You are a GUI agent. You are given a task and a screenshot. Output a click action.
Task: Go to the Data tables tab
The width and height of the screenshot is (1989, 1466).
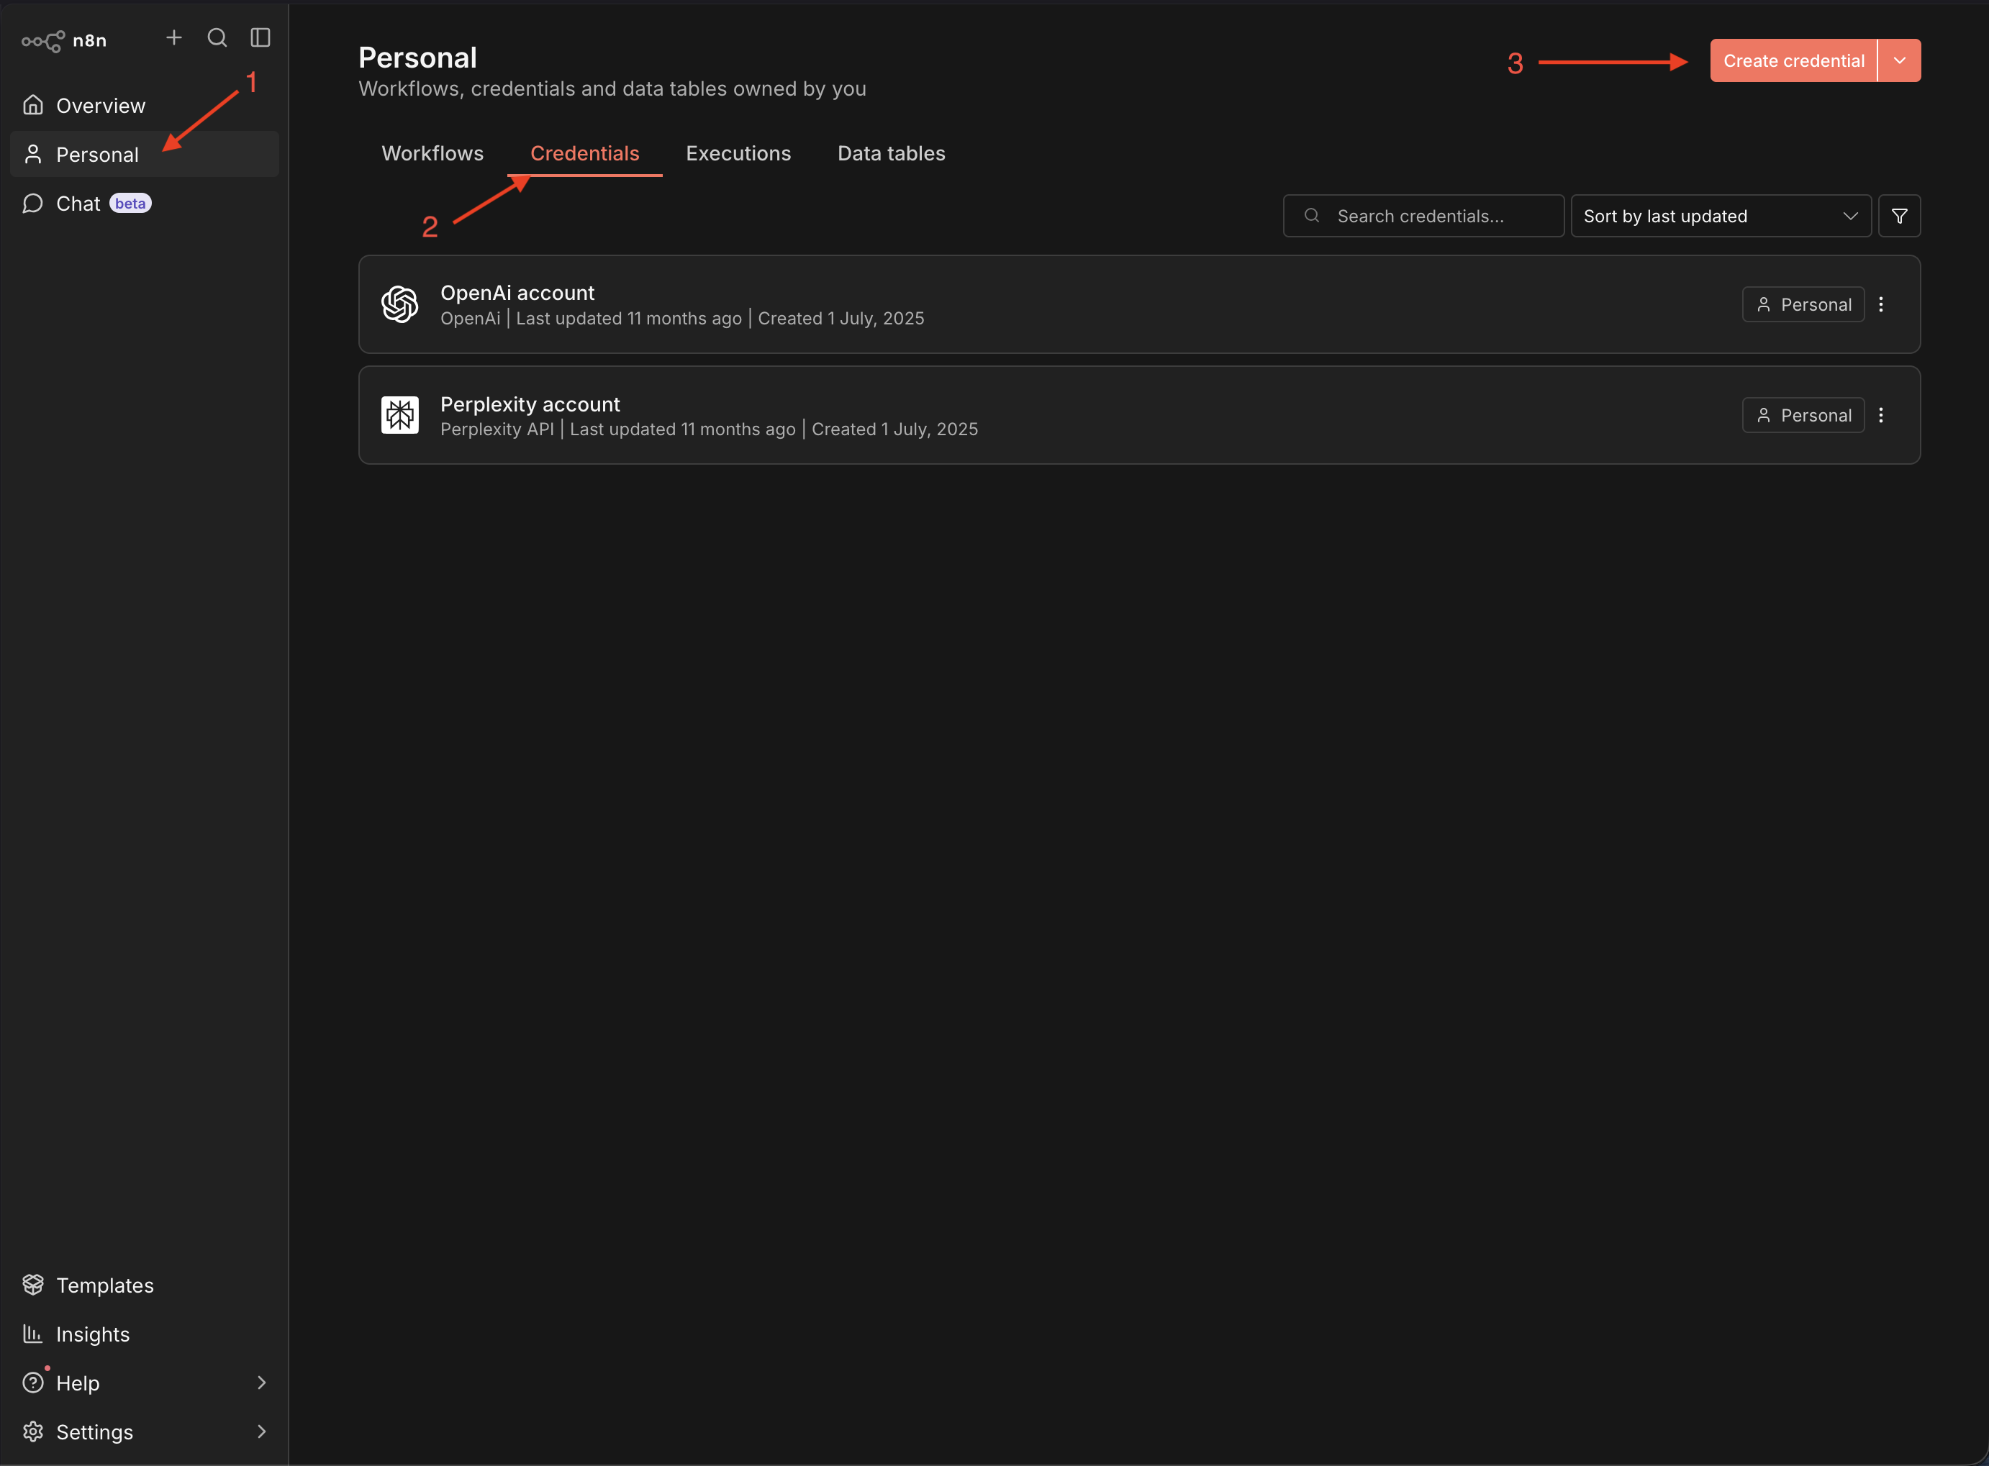[891, 153]
